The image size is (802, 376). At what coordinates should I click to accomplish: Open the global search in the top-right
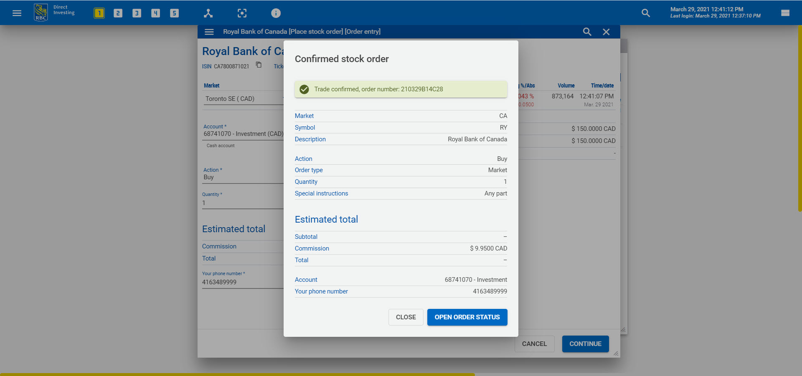click(645, 13)
